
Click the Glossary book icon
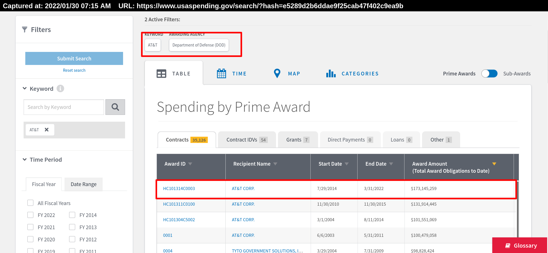508,246
